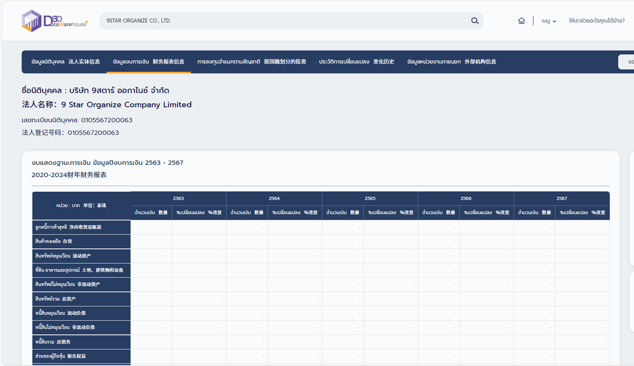634x366 pixels.
Task: Click the 法人登记号码 registration number line
Action: coord(70,133)
